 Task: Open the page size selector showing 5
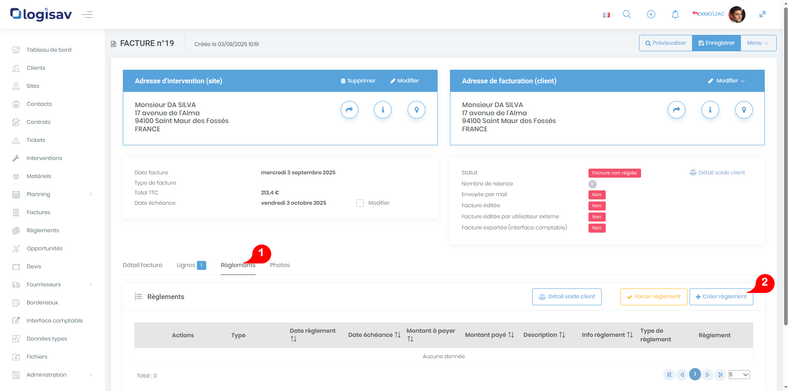739,375
